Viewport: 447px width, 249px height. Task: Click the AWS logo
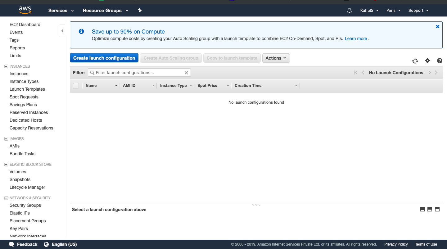[25, 10]
